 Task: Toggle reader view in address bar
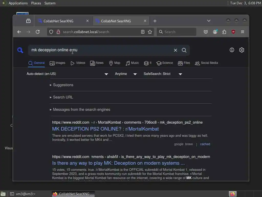[x=143, y=32]
